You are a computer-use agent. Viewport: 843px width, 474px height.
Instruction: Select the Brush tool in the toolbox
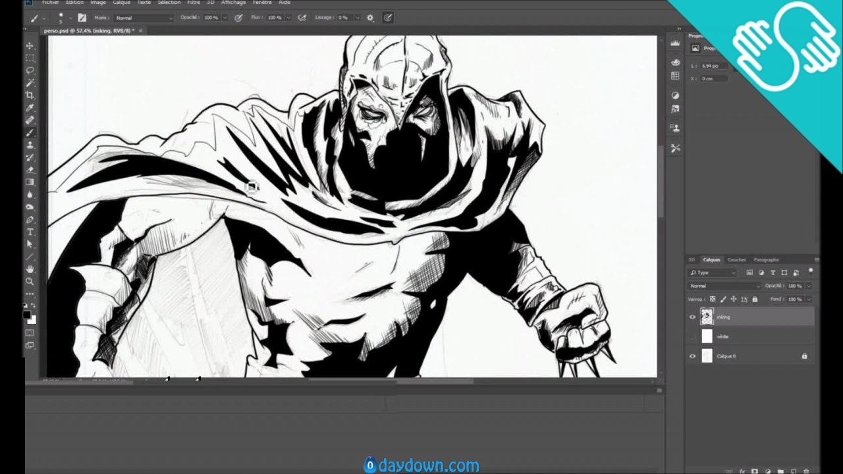pos(30,133)
